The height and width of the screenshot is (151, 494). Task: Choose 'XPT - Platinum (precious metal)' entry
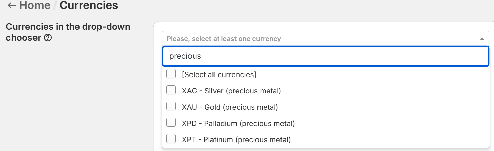click(236, 139)
